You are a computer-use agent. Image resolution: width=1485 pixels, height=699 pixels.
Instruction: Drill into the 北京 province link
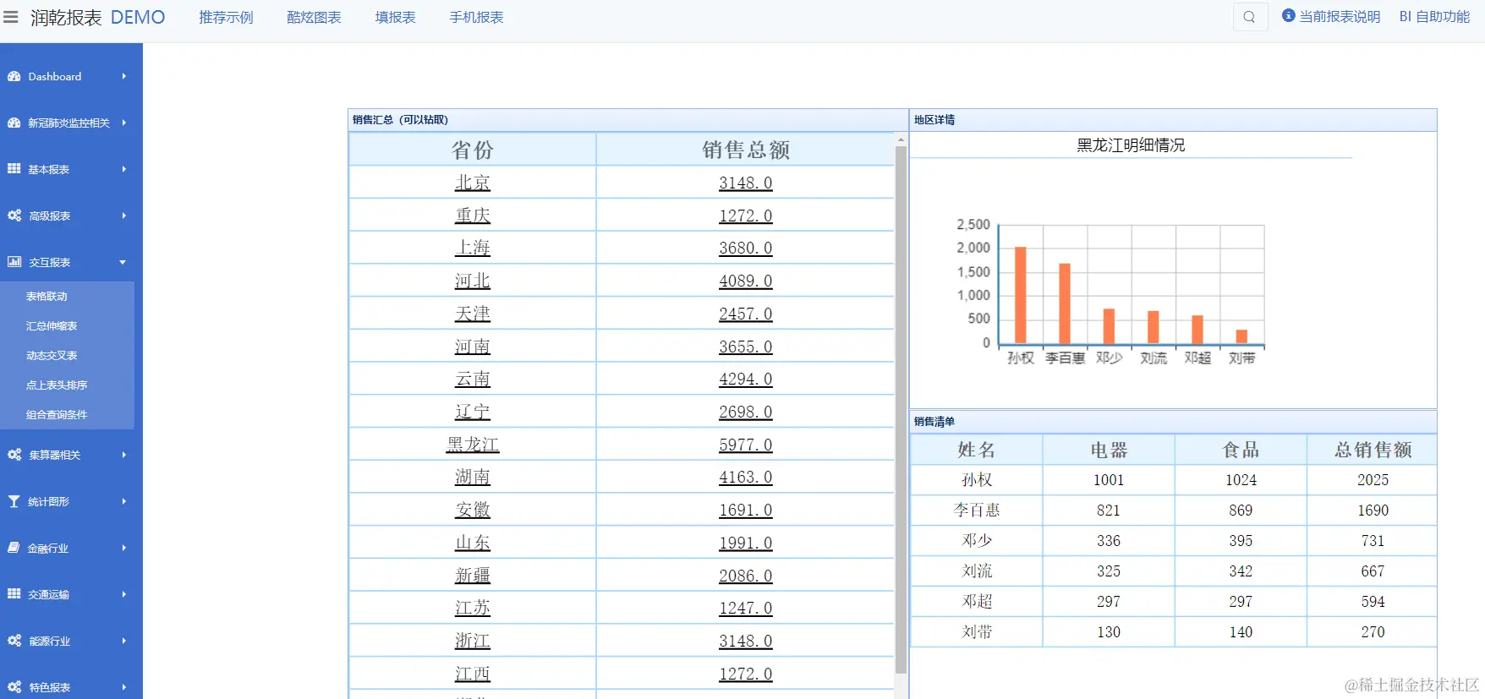pos(472,183)
